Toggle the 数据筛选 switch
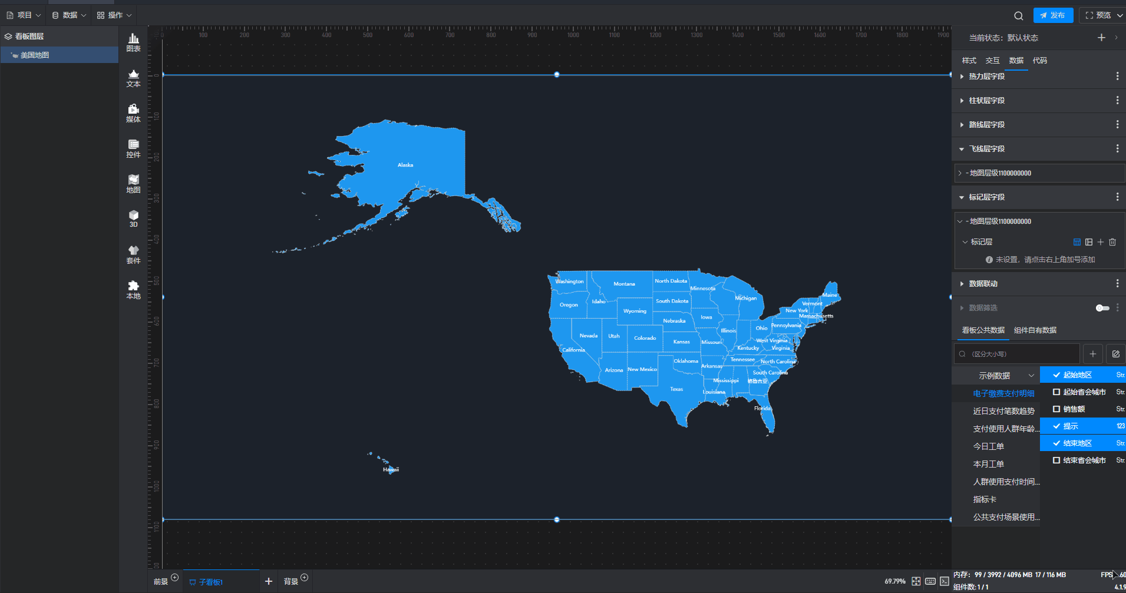This screenshot has height=593, width=1126. pos(1102,308)
